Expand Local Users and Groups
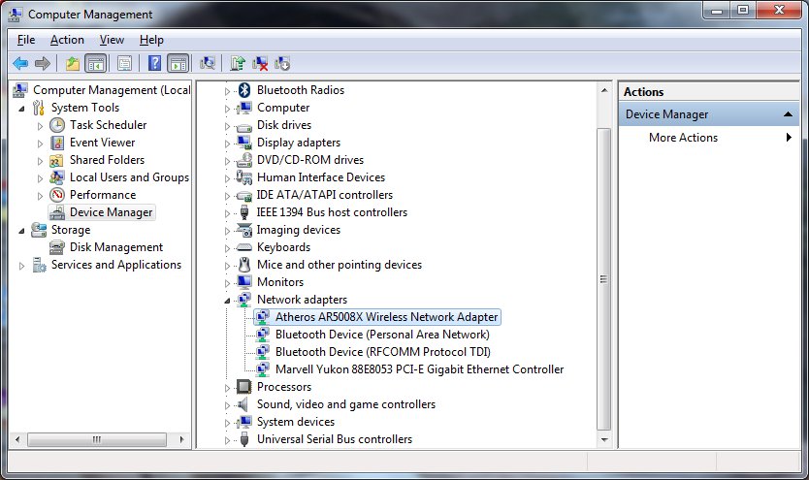 coord(40,178)
